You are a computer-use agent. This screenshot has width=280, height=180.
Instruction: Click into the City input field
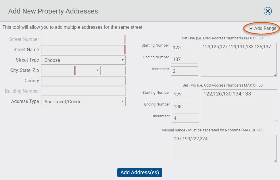point(58,70)
